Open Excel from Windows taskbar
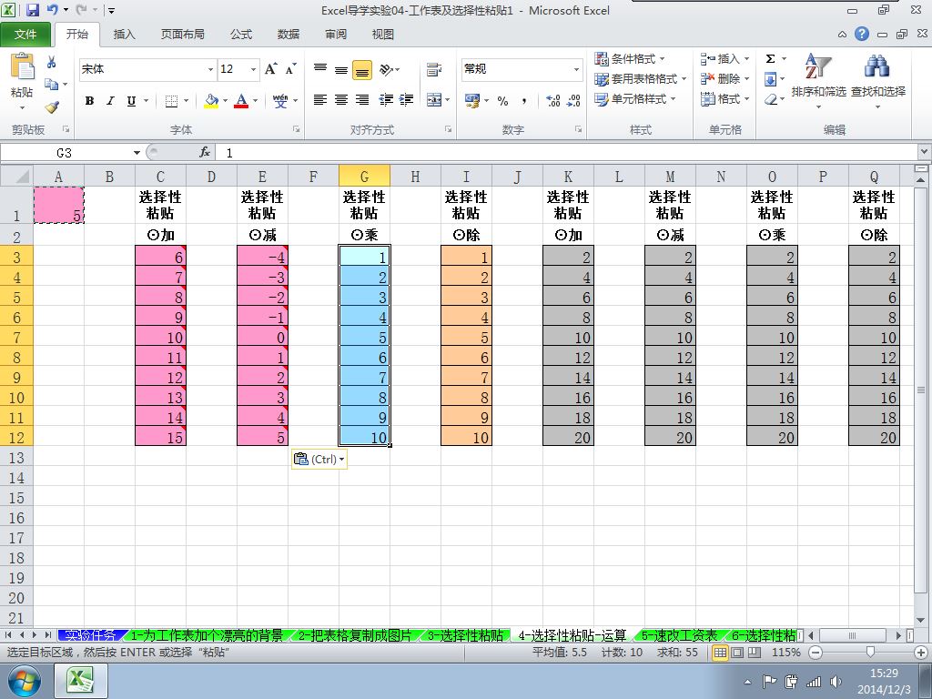This screenshot has height=699, width=932. pos(81,681)
